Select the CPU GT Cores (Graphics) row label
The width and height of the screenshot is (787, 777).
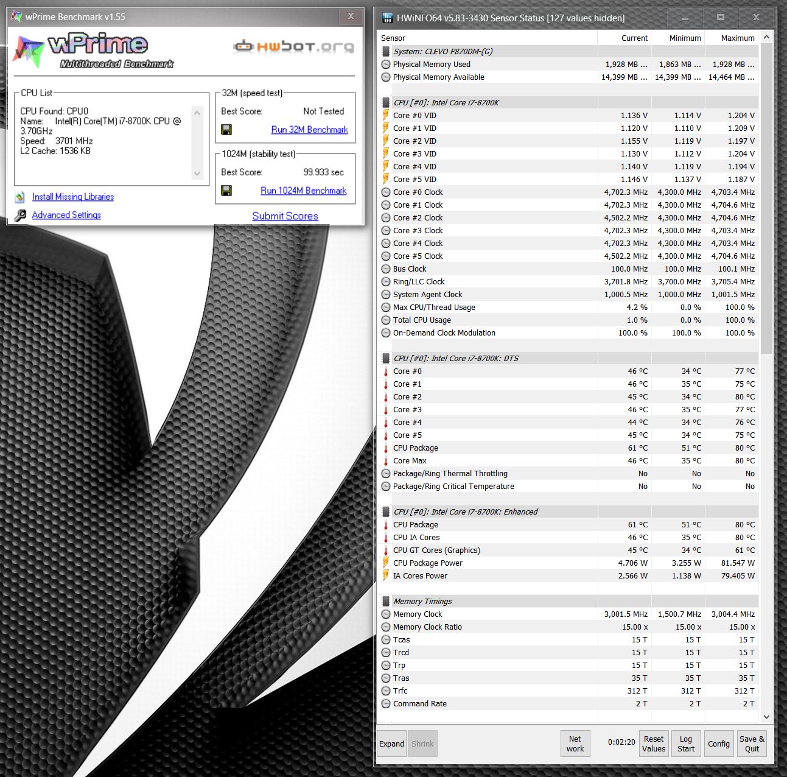click(436, 550)
